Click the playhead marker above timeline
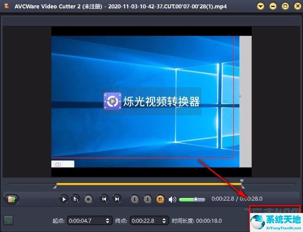Viewport: 303px width, 232px height. pyautogui.click(x=242, y=181)
